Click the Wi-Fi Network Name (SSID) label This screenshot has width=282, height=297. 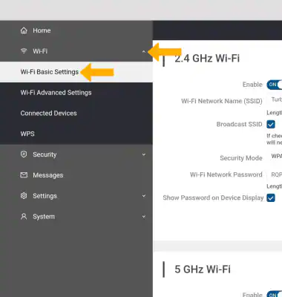222,101
